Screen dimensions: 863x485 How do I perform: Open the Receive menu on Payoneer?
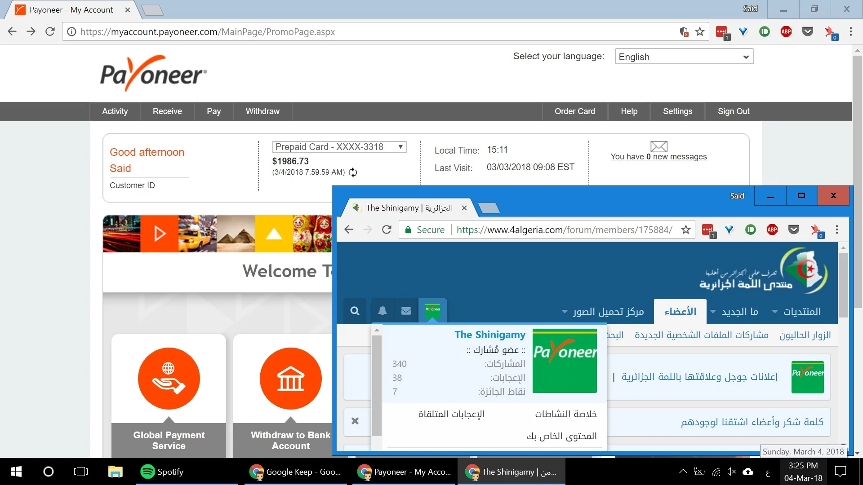[167, 111]
